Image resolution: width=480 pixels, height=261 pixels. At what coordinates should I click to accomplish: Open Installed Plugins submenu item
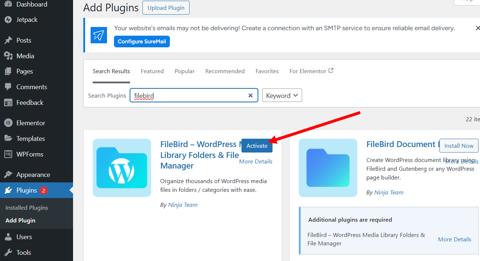click(x=27, y=208)
